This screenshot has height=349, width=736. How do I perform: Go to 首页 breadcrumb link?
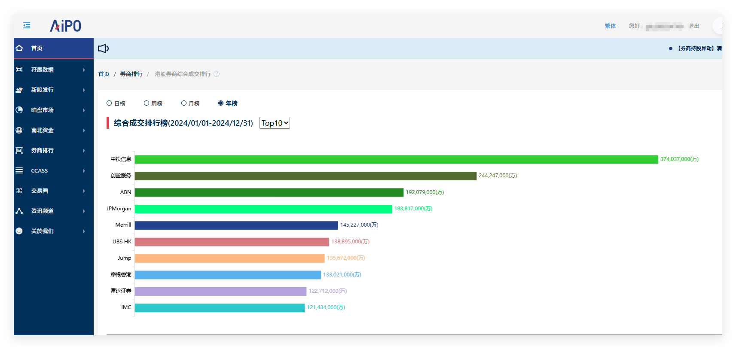tap(104, 74)
